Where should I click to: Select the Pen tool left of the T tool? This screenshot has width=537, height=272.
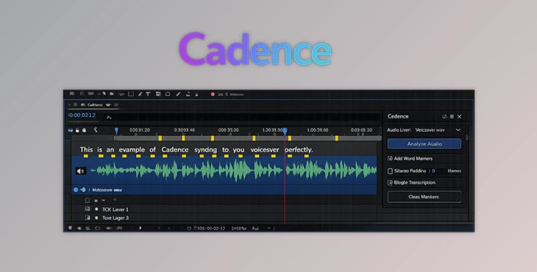click(140, 94)
